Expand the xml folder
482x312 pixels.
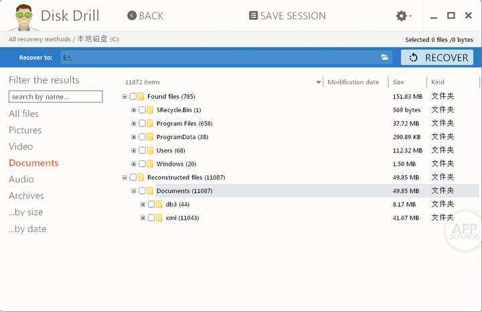[143, 218]
